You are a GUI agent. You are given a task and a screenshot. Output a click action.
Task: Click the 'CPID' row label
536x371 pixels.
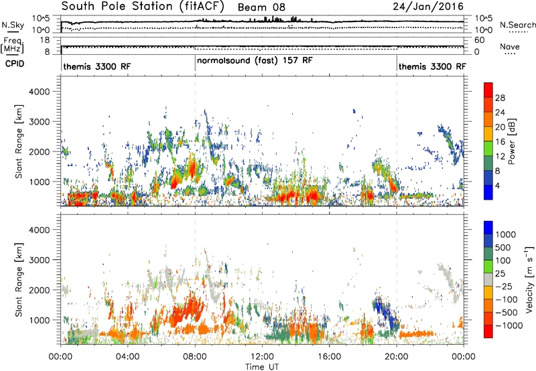(x=15, y=64)
